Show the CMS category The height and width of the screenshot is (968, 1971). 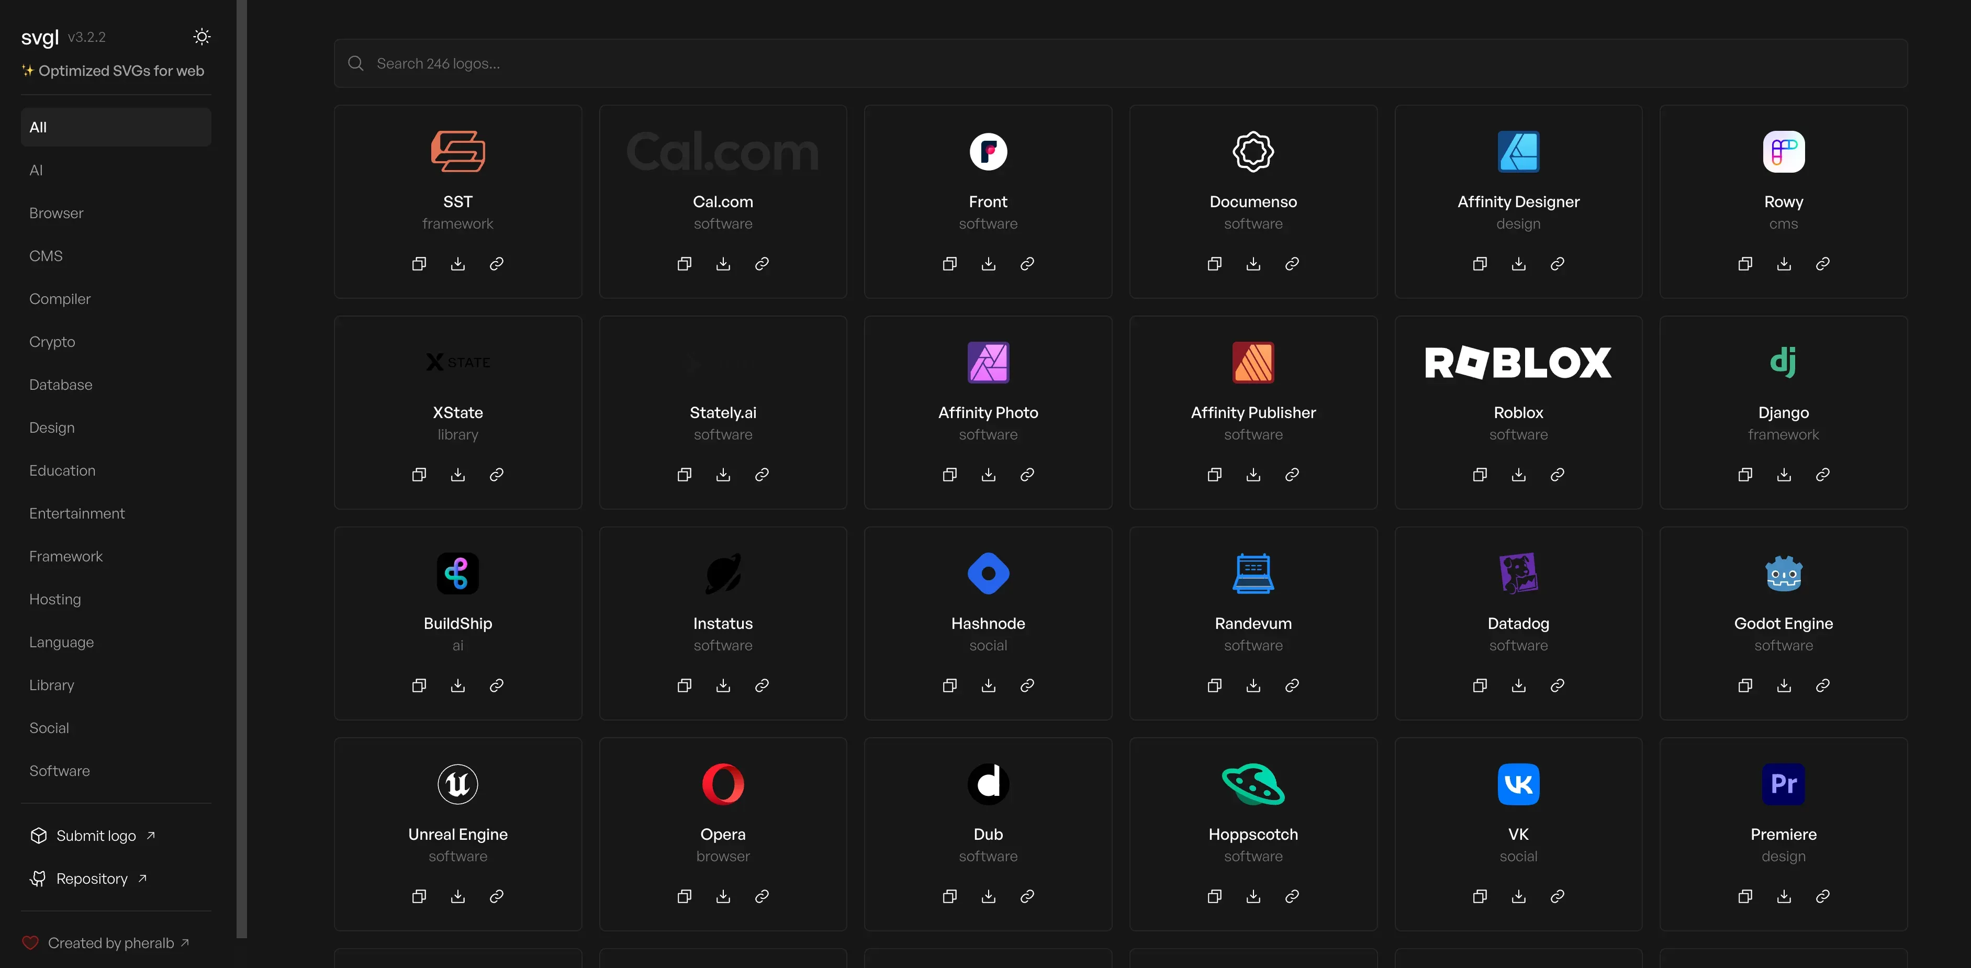116,255
